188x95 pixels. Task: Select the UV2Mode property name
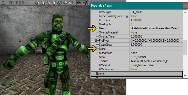coord(105,65)
